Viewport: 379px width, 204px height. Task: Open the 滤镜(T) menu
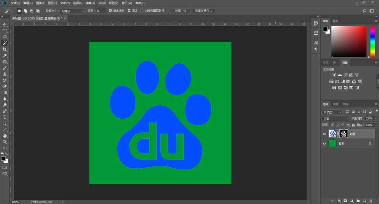[90, 3]
